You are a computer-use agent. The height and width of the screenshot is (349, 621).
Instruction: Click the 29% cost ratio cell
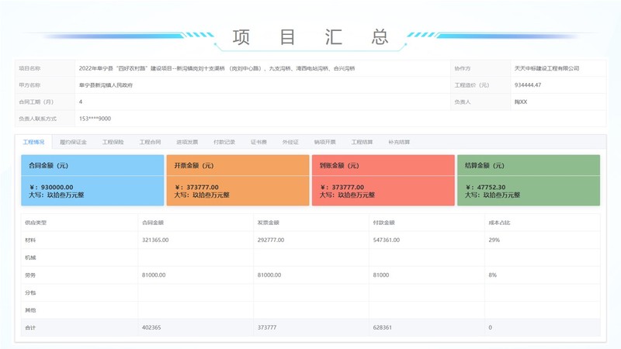click(494, 240)
